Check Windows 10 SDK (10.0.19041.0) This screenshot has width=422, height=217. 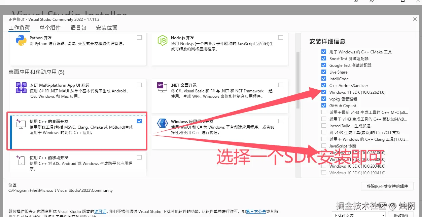324,173
